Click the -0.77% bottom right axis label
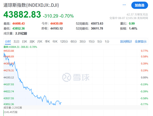This screenshot has width=153, height=116. click(x=144, y=104)
